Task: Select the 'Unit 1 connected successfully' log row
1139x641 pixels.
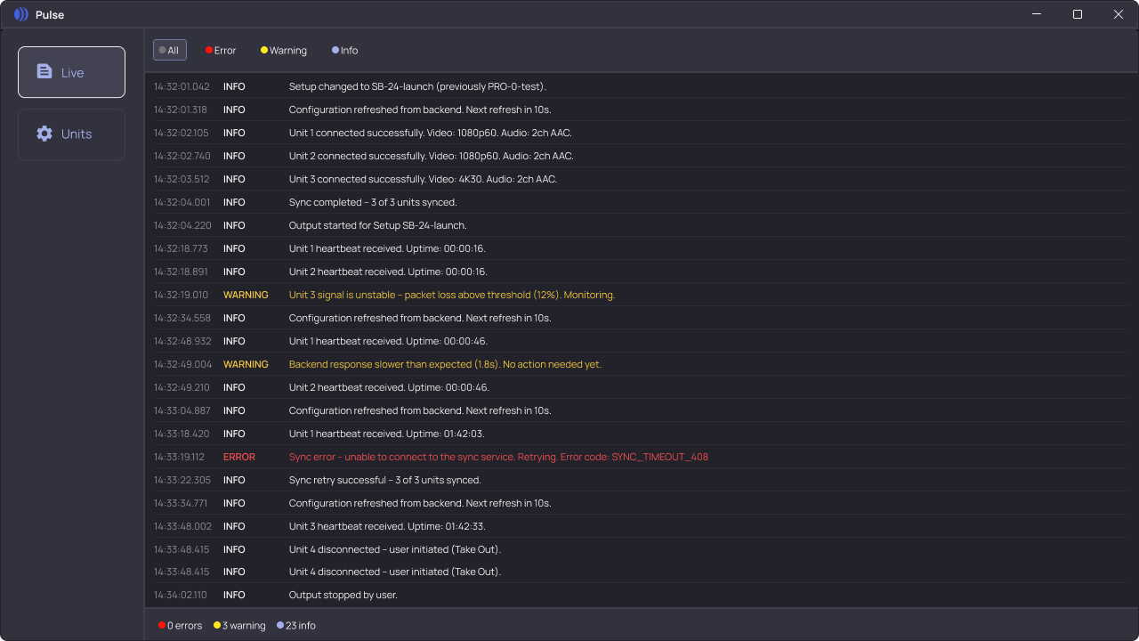Action: pyautogui.click(x=641, y=133)
